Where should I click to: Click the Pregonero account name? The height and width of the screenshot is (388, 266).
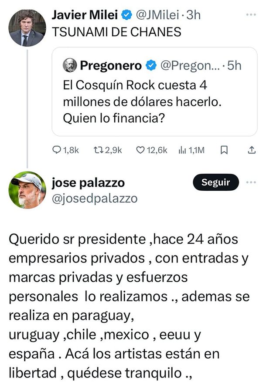(x=111, y=66)
